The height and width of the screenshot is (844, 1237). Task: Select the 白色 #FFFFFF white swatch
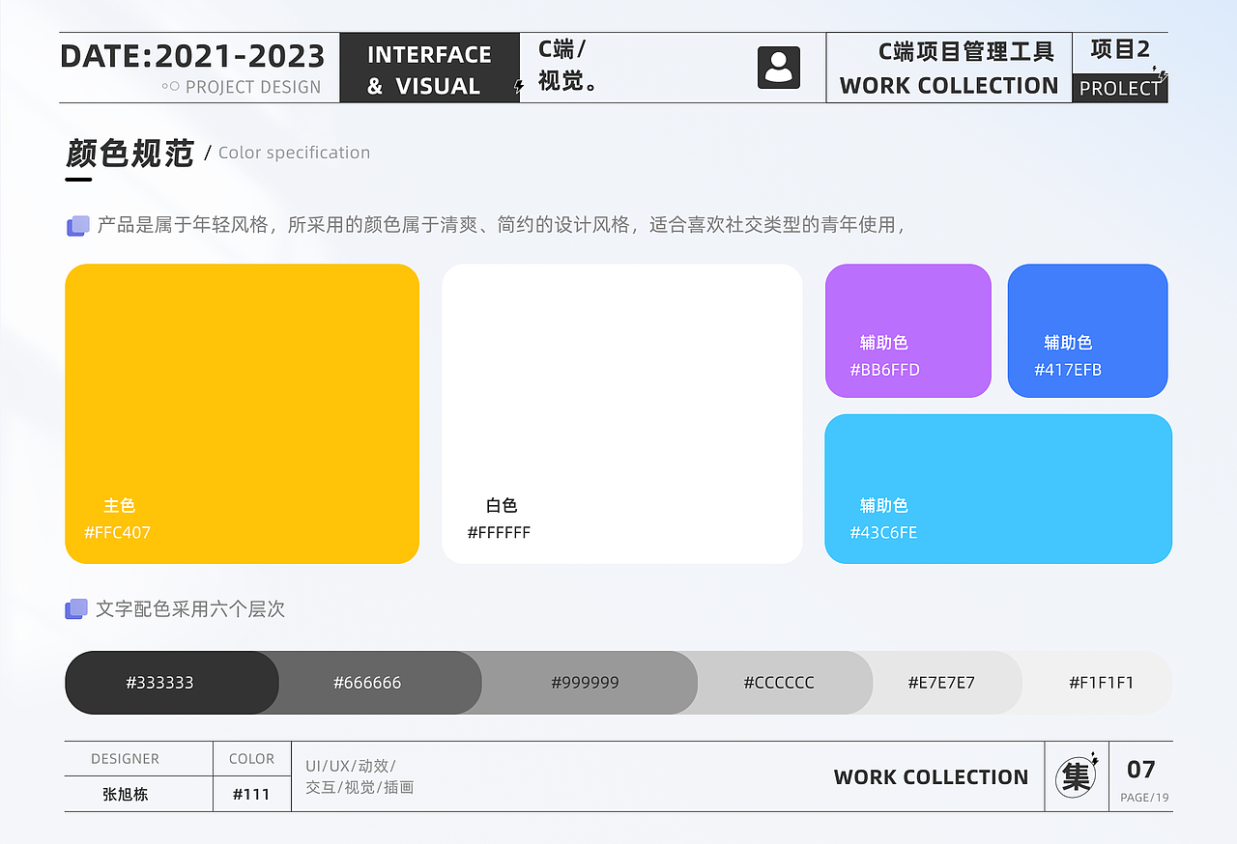[622, 413]
